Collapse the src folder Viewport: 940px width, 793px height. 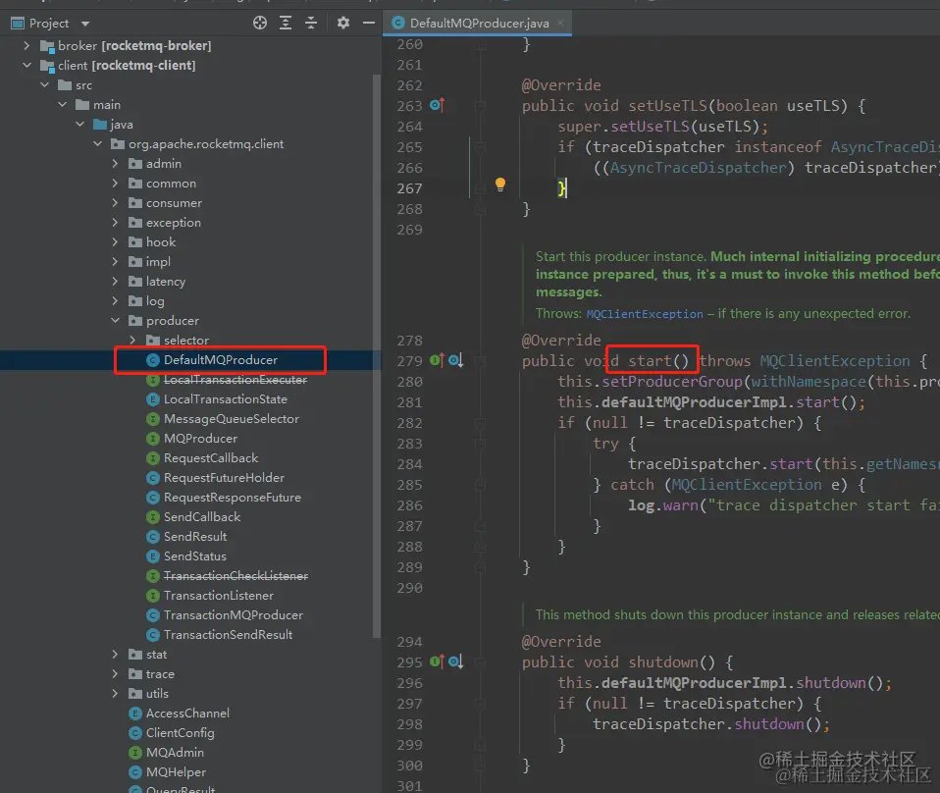coord(44,85)
